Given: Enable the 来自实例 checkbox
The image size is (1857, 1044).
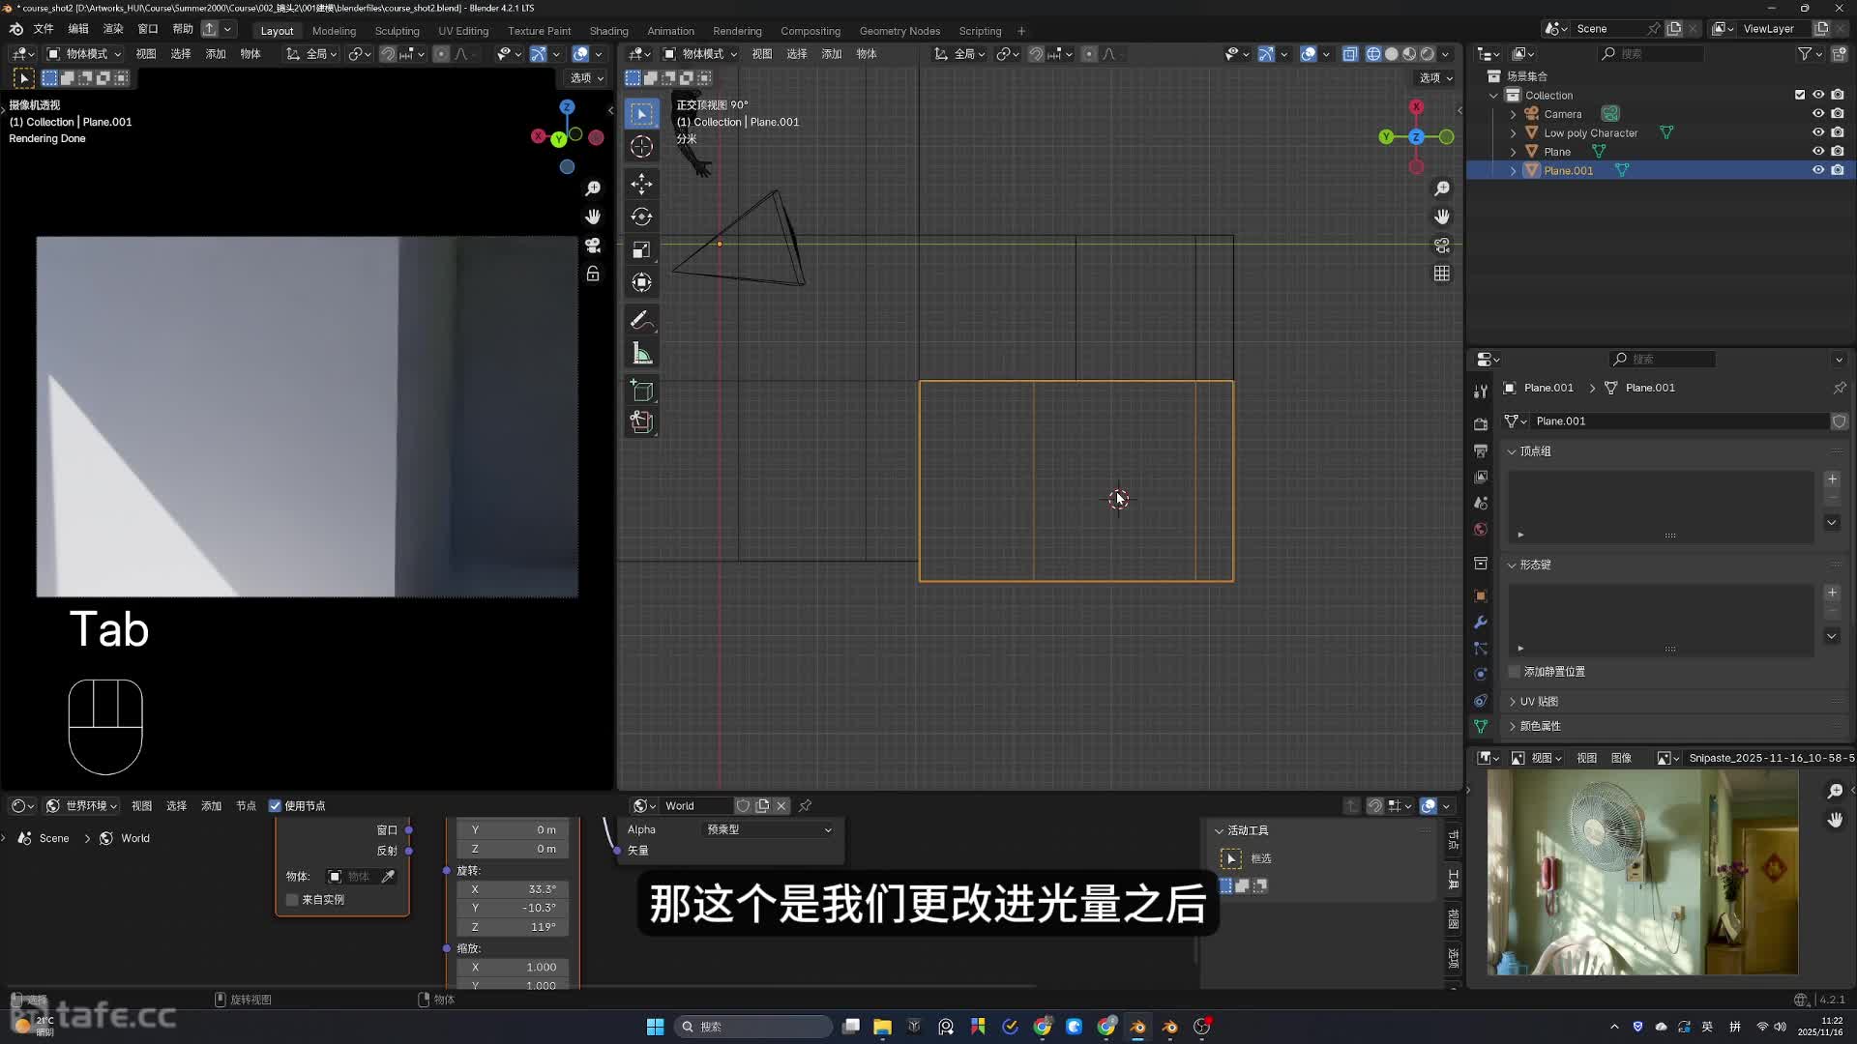Looking at the screenshot, I should point(292,900).
